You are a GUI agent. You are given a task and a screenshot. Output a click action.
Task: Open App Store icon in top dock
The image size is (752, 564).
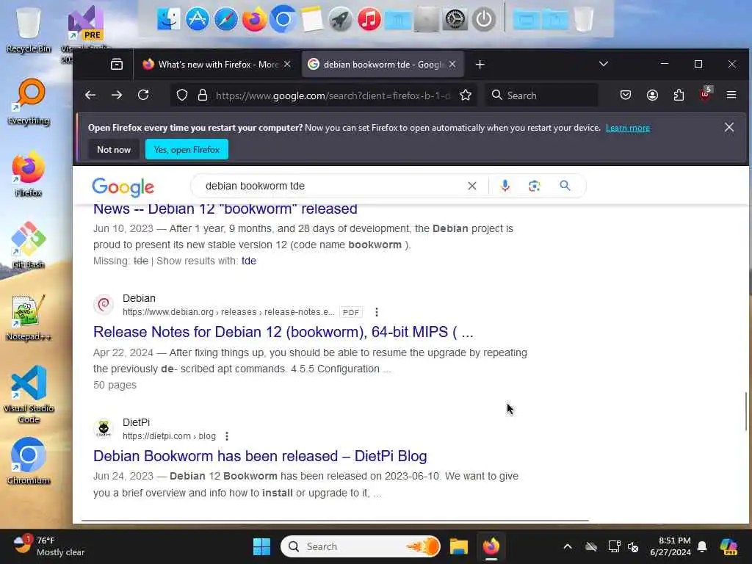197,20
